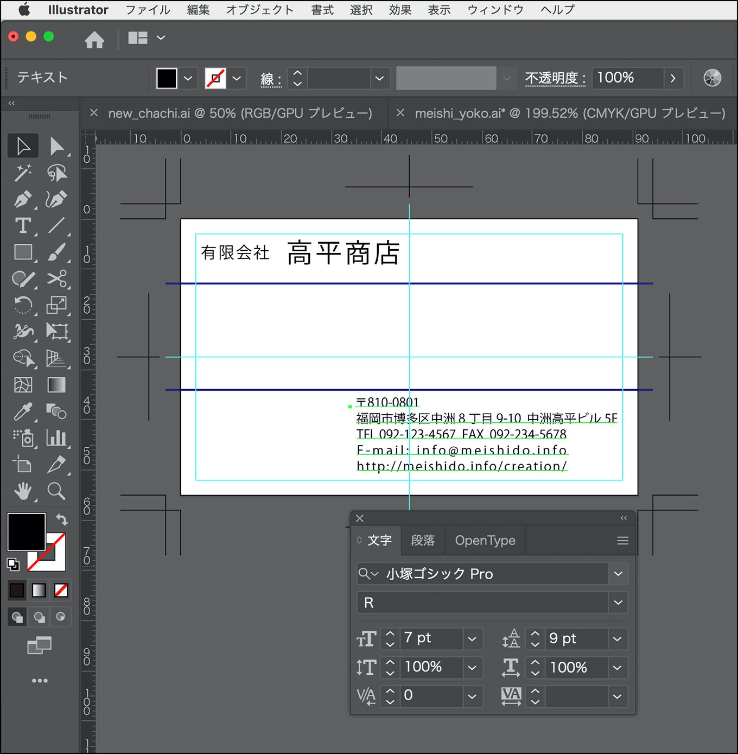738x754 pixels.
Task: Open Edit Toolbar three dots
Action: [x=40, y=680]
